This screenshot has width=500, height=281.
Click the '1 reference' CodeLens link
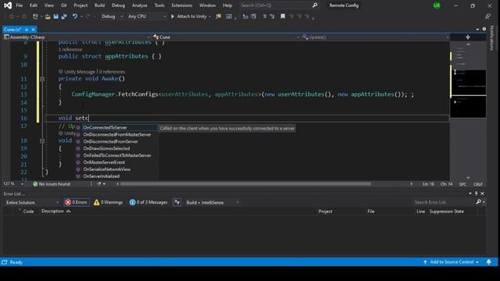(x=70, y=50)
